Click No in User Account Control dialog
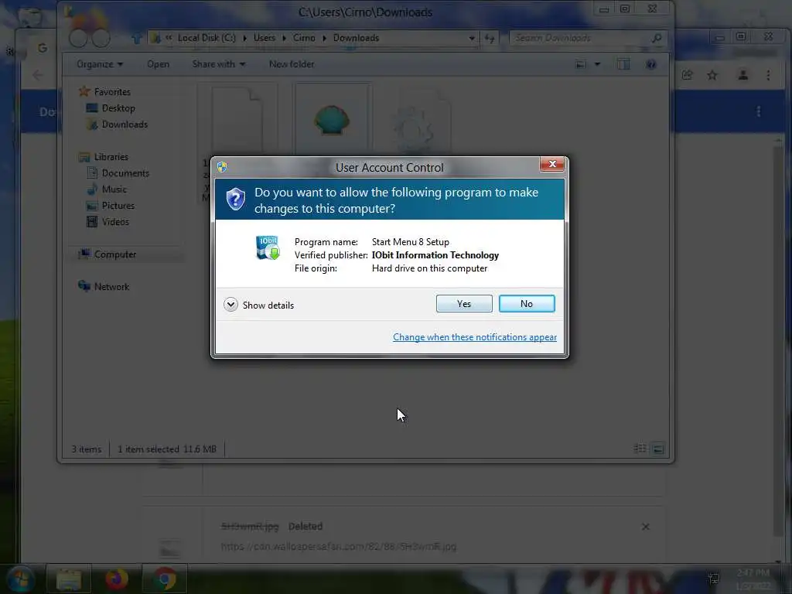 click(x=527, y=303)
